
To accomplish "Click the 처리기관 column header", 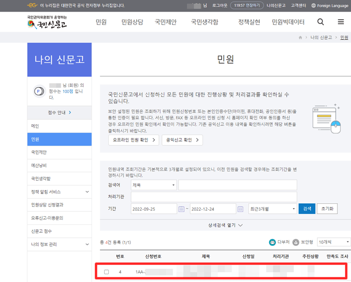I will click(x=281, y=256).
